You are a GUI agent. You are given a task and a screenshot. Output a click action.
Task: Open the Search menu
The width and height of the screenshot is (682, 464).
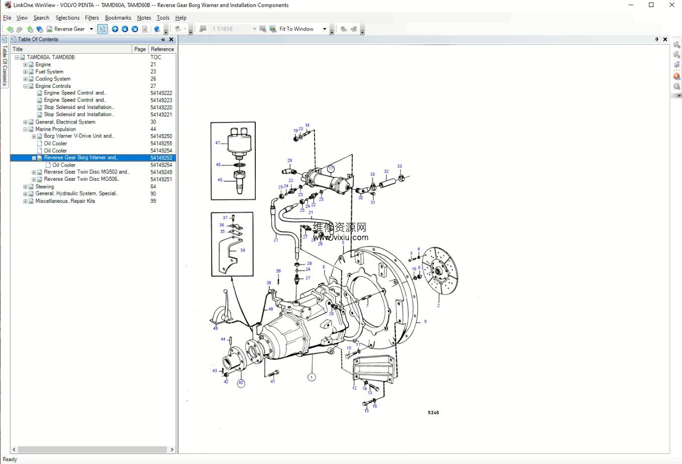[41, 18]
